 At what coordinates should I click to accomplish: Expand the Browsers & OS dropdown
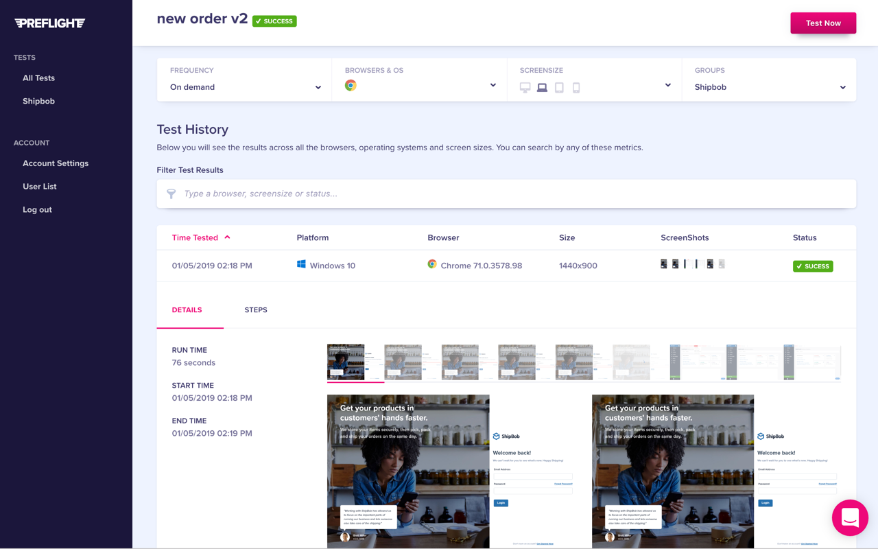pos(493,86)
